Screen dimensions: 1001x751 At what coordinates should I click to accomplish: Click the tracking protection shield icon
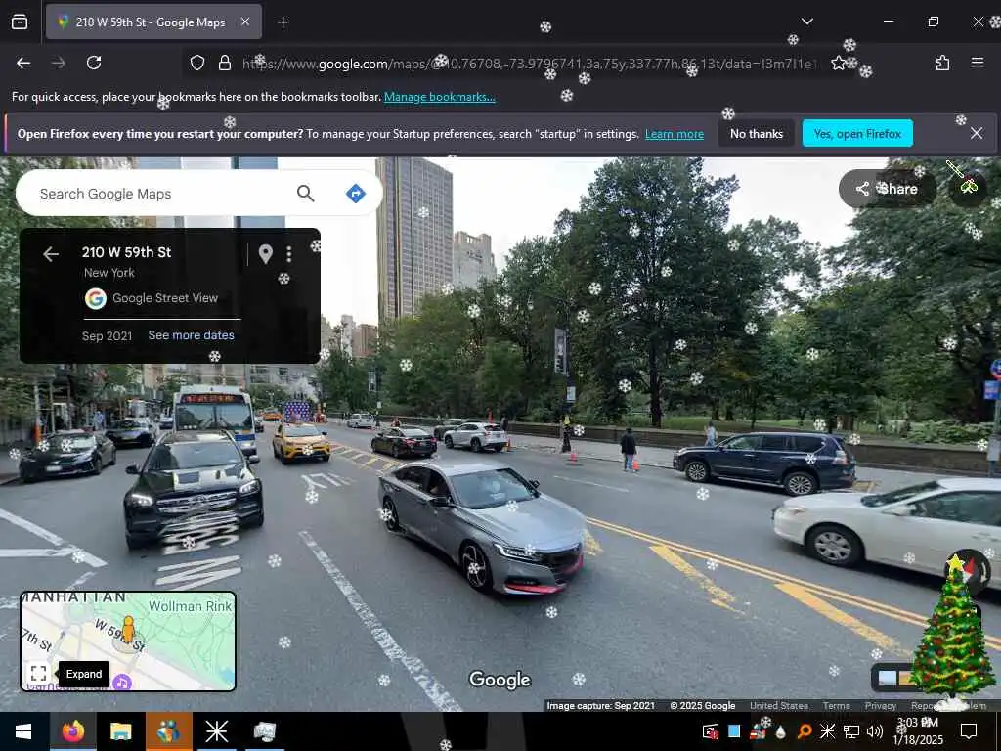(197, 63)
